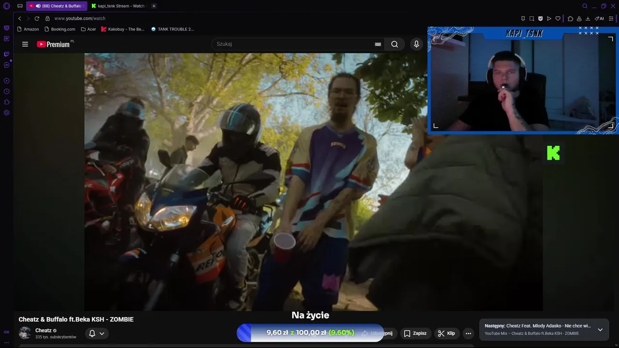Open the more actions three-dots menu
The height and width of the screenshot is (348, 619).
[468, 333]
